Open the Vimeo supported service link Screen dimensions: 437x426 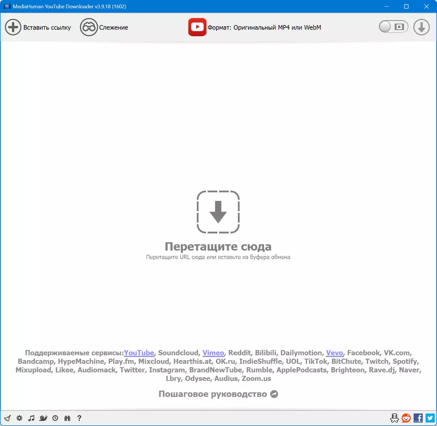click(x=213, y=352)
